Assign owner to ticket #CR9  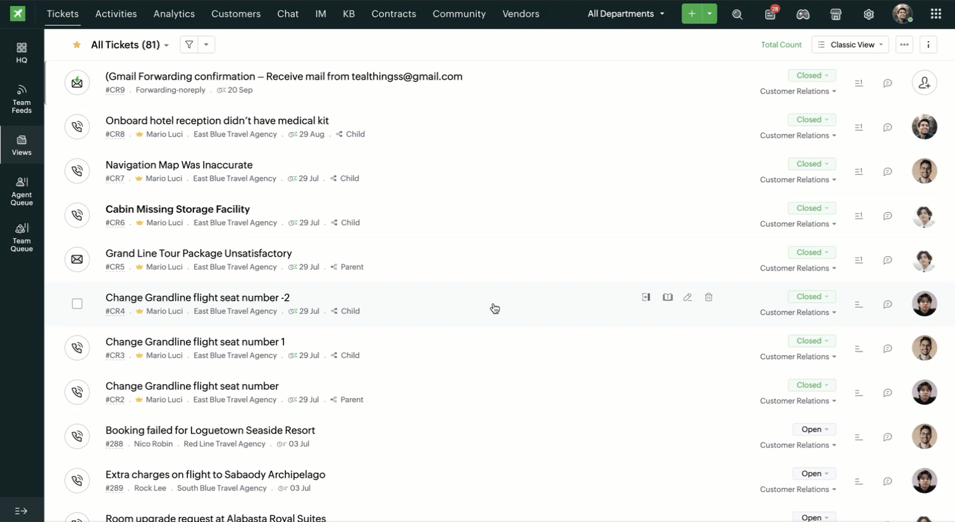pyautogui.click(x=924, y=83)
